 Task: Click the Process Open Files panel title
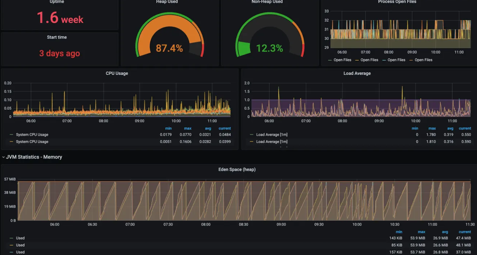(397, 2)
